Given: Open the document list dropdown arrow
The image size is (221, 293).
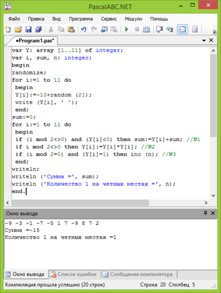Looking at the screenshot, I should point(204,40).
